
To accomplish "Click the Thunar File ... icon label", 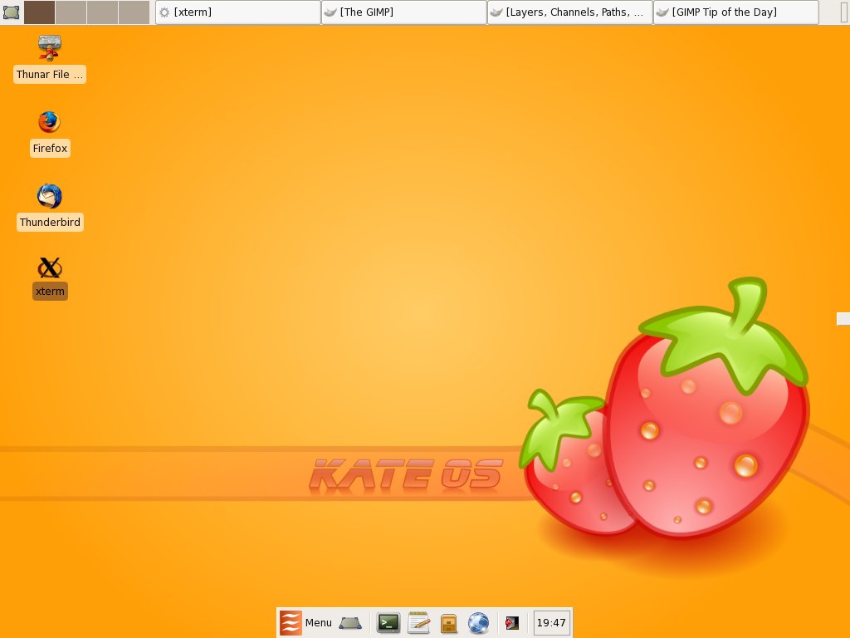I will [49, 74].
